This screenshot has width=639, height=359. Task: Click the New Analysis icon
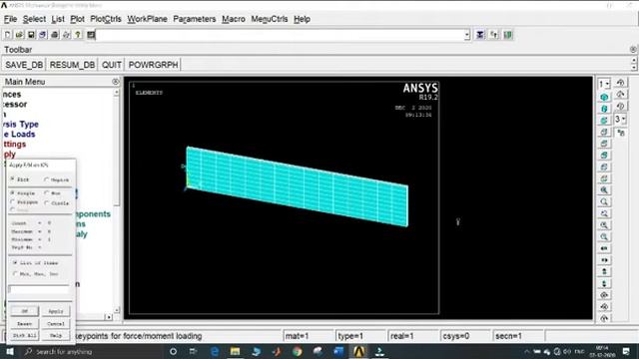click(x=8, y=35)
